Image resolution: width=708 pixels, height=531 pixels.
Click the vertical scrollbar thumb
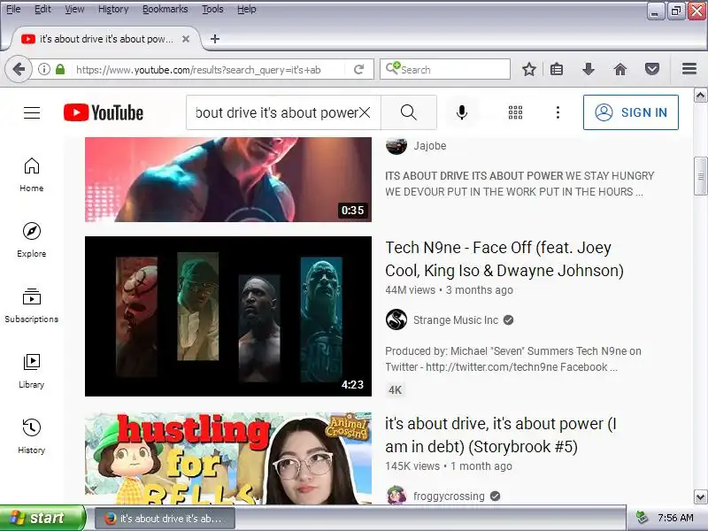[x=700, y=176]
